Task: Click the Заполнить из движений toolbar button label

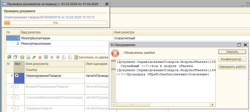Action: pyautogui.click(x=93, y=57)
